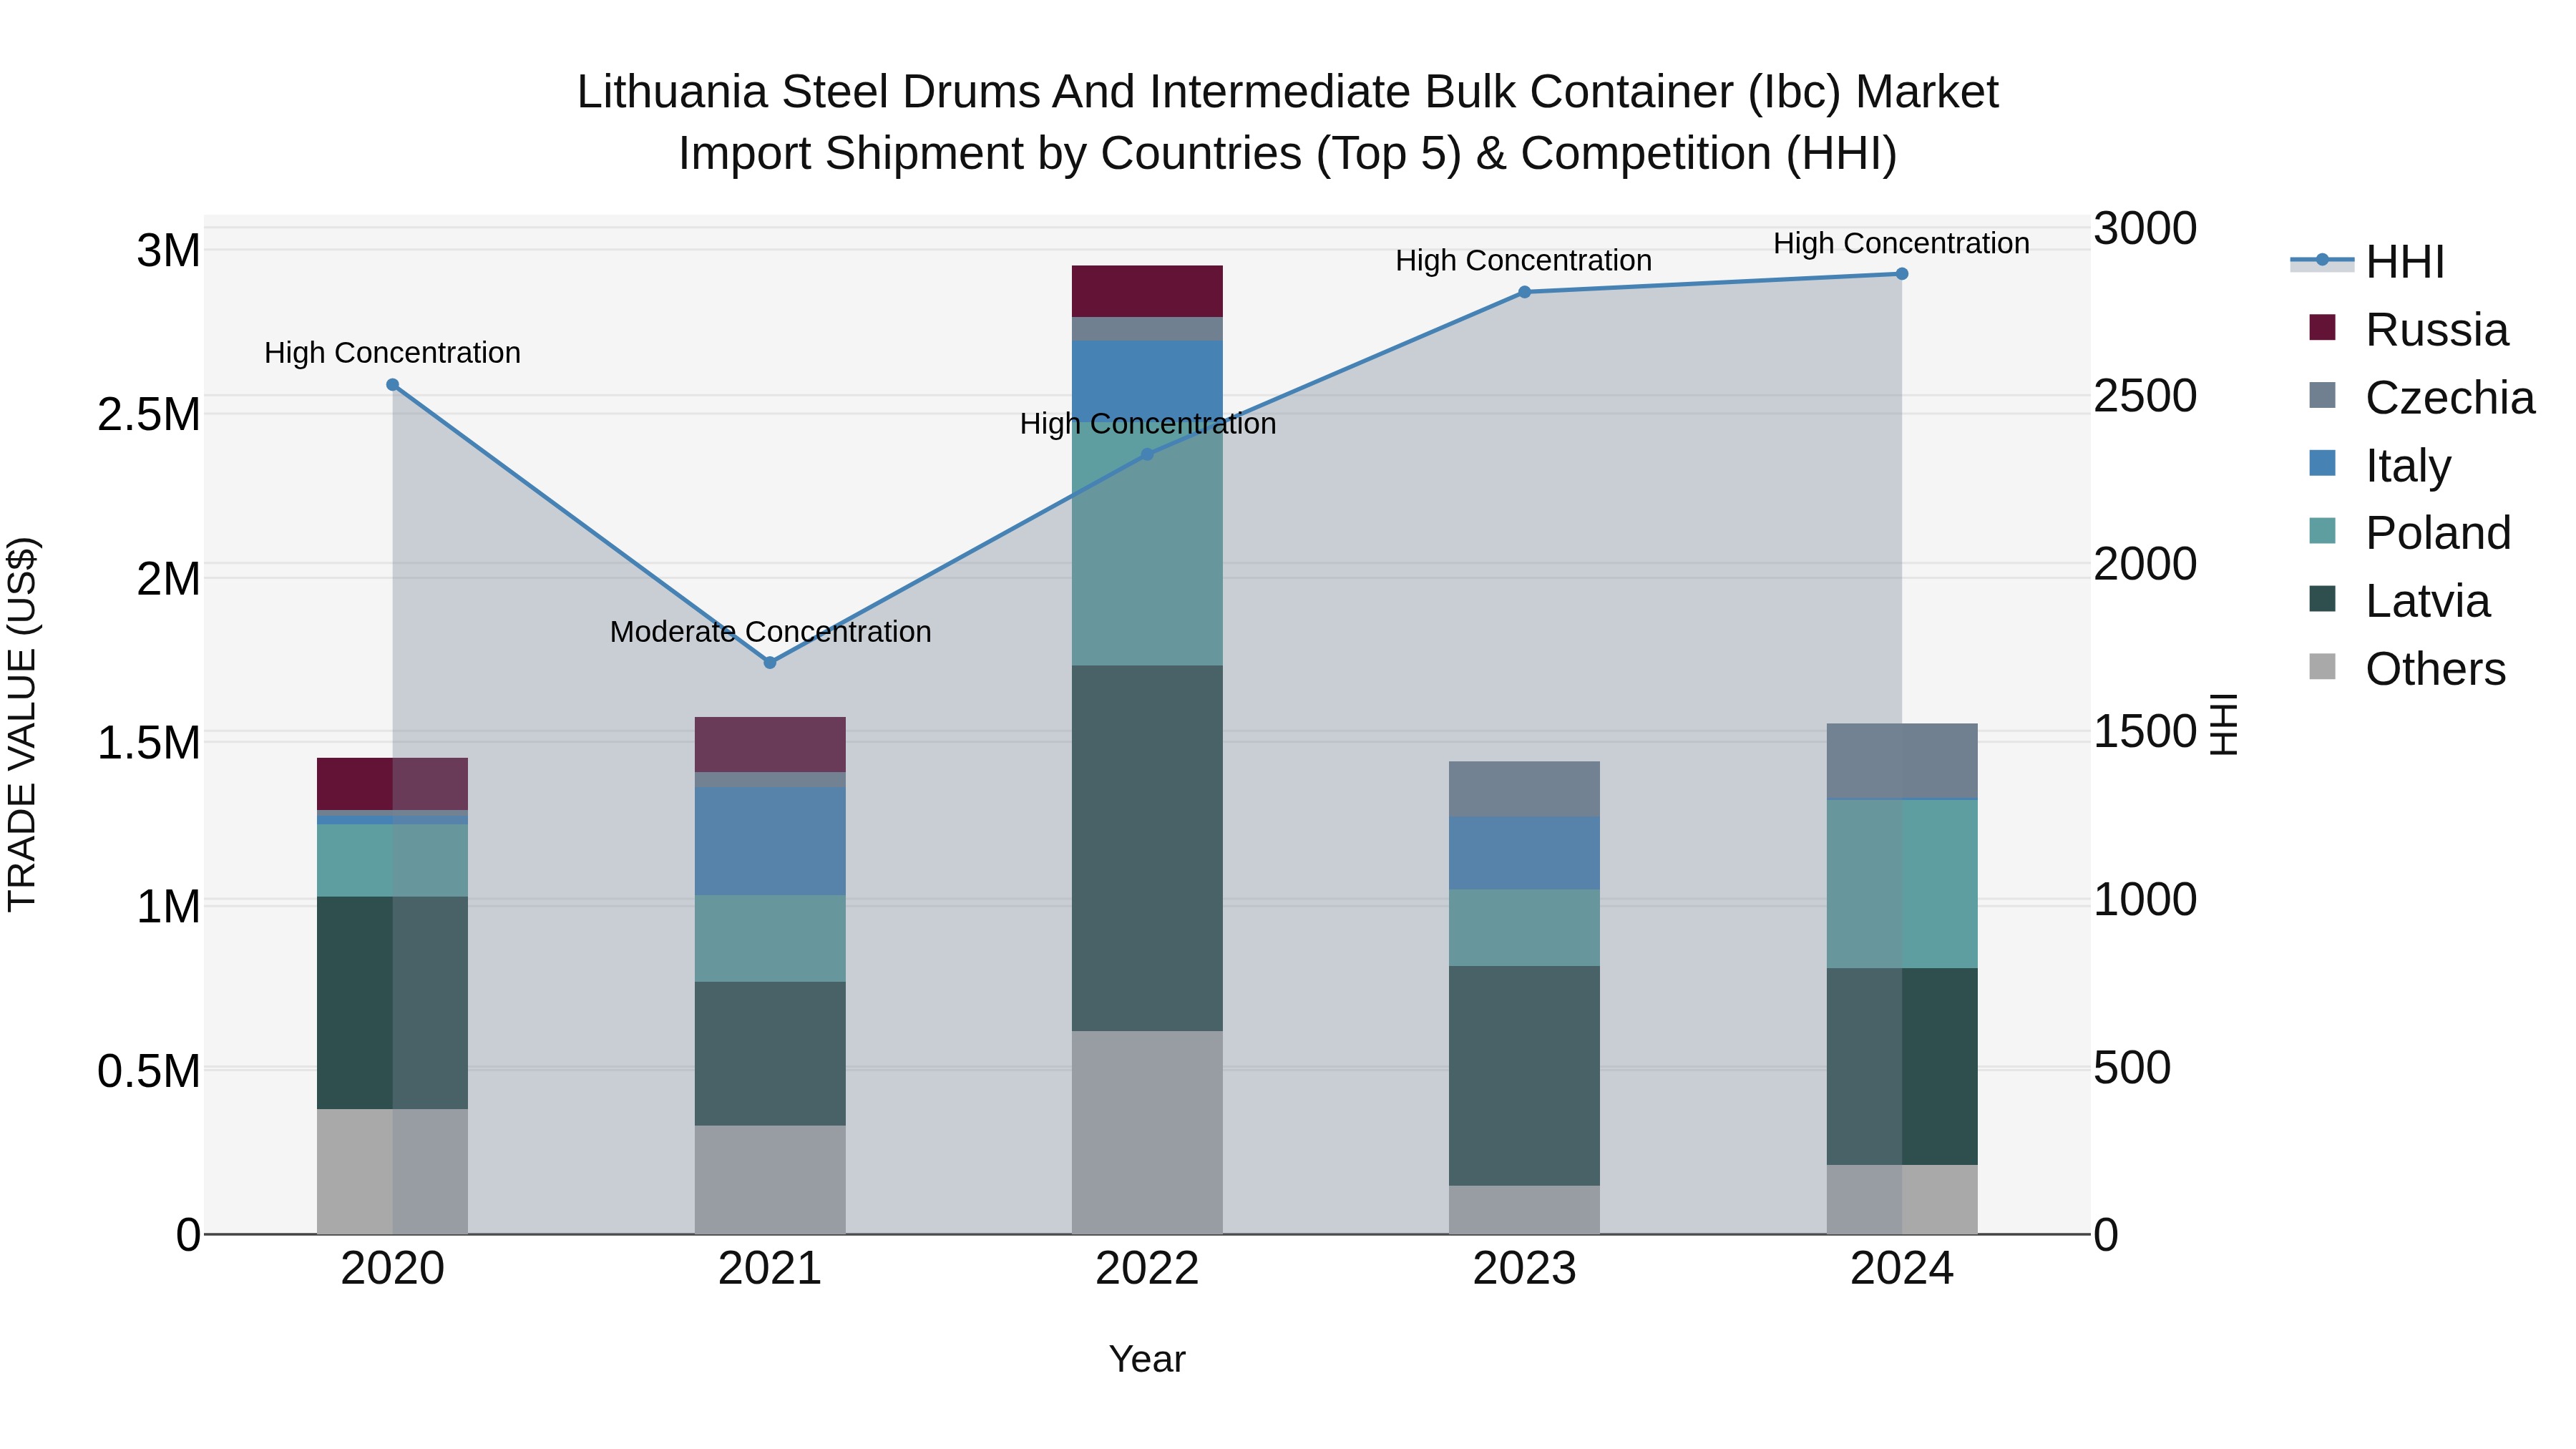The height and width of the screenshot is (1449, 2576).
Task: Select the 2023 HHI data point
Action: point(1524,292)
